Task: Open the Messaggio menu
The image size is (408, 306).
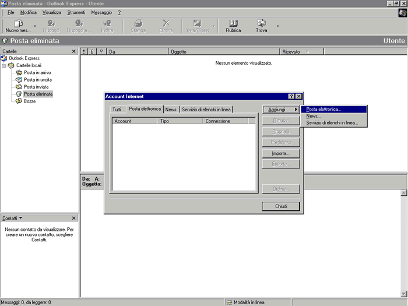Action: (x=101, y=12)
